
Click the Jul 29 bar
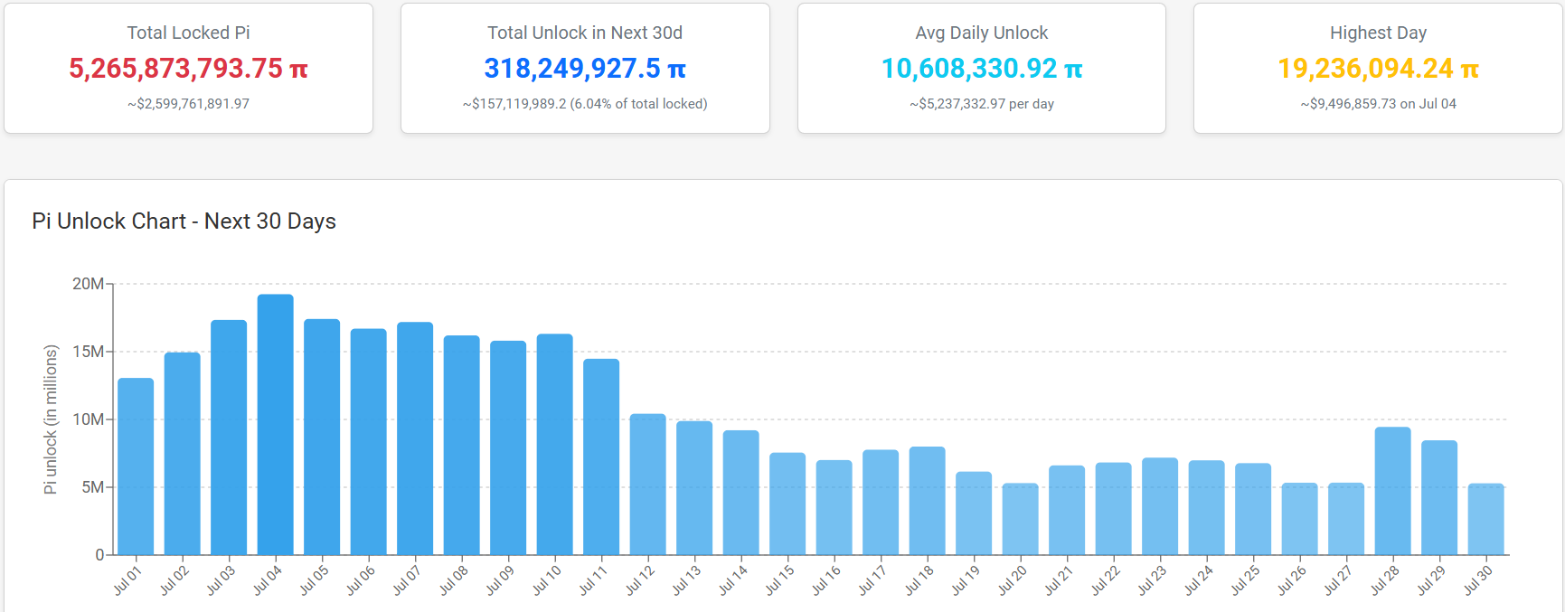(x=1439, y=497)
